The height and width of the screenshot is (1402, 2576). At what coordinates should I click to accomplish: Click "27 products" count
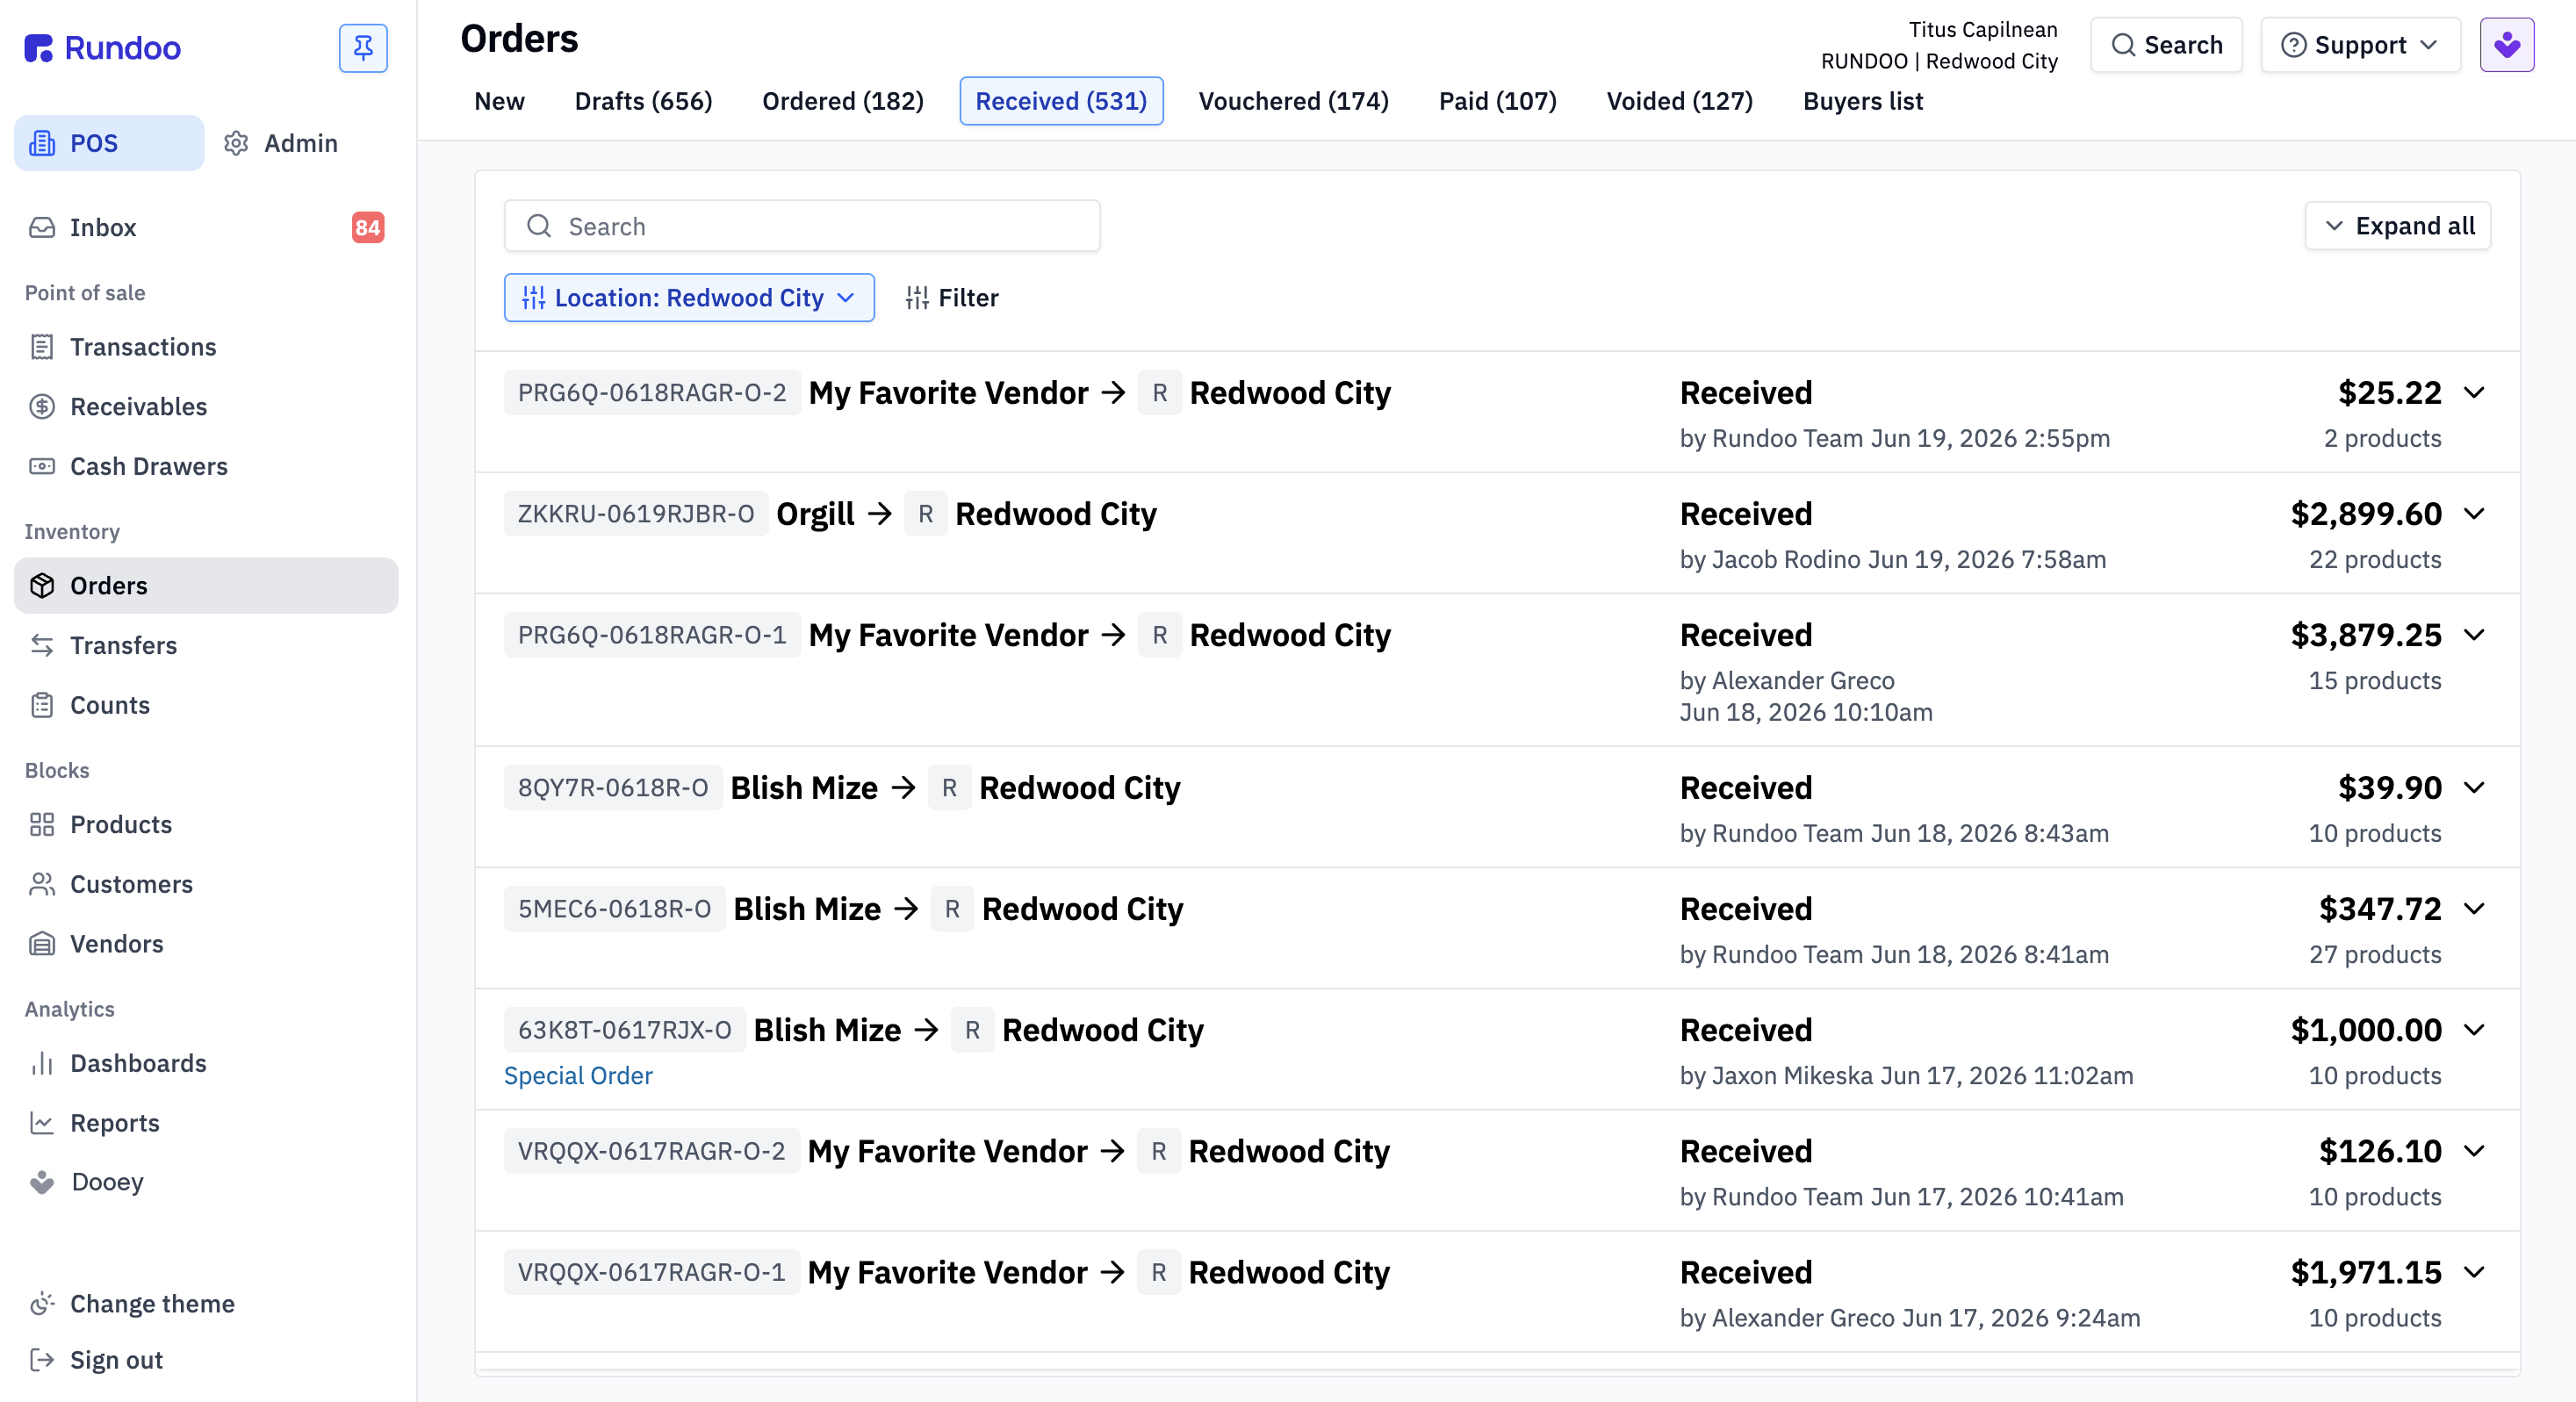point(2375,954)
